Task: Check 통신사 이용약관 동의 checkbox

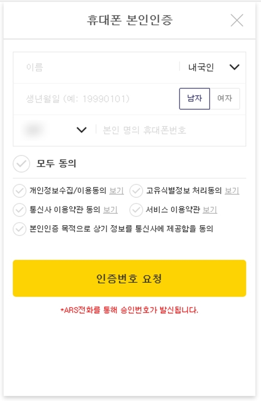Action: tap(20, 210)
